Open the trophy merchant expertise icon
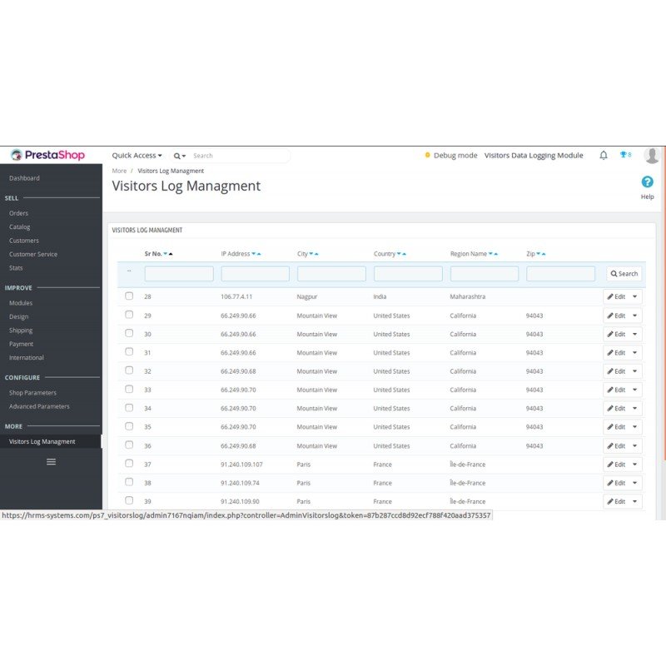This screenshot has height=666, width=666. [625, 155]
